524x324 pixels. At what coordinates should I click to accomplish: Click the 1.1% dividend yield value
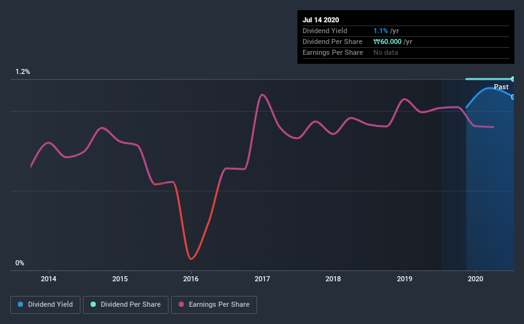point(380,31)
